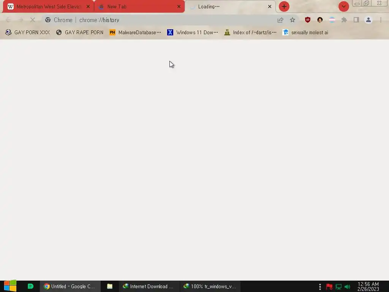Click the Chrome site info icon

[x=48, y=20]
